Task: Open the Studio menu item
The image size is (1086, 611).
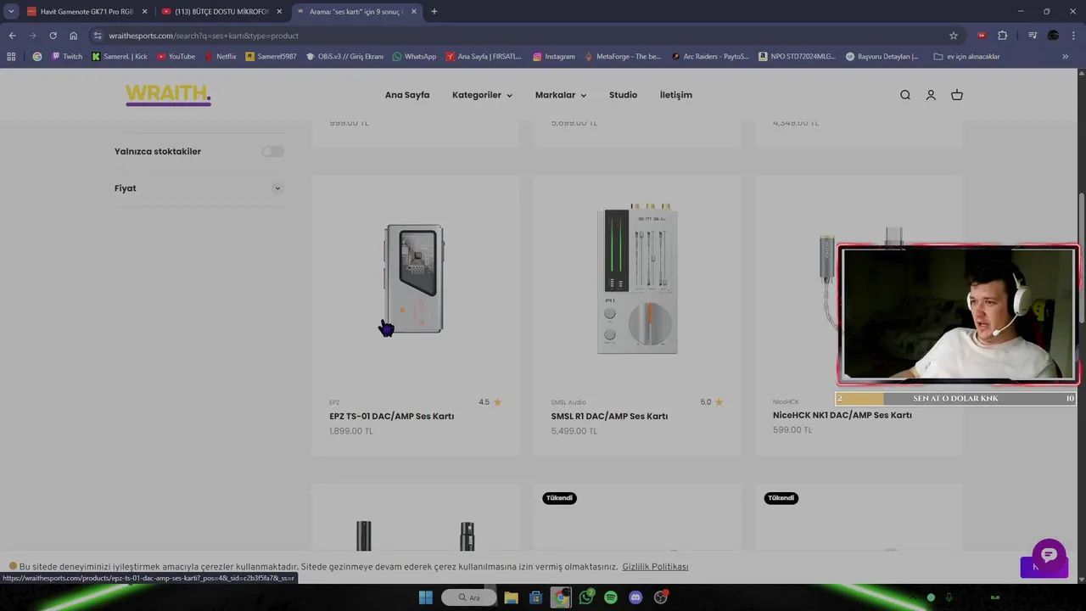Action: tap(623, 95)
